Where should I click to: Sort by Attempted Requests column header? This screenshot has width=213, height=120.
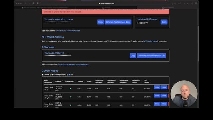tap(99, 81)
